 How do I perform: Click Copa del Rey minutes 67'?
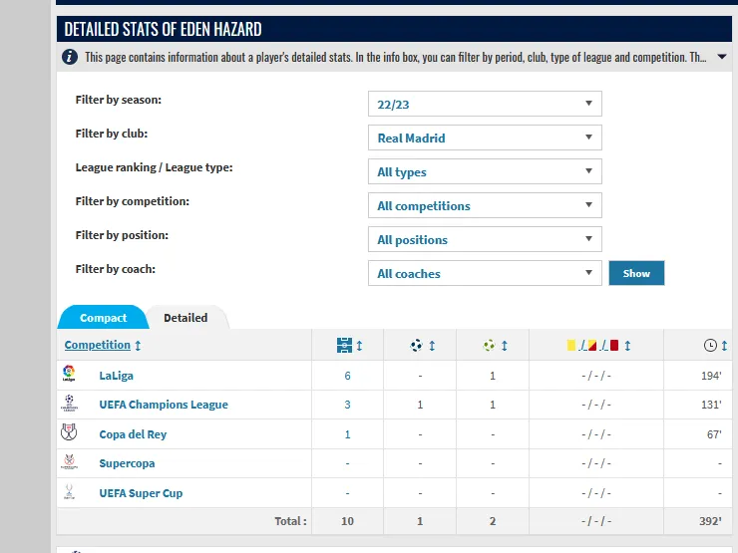pyautogui.click(x=714, y=434)
